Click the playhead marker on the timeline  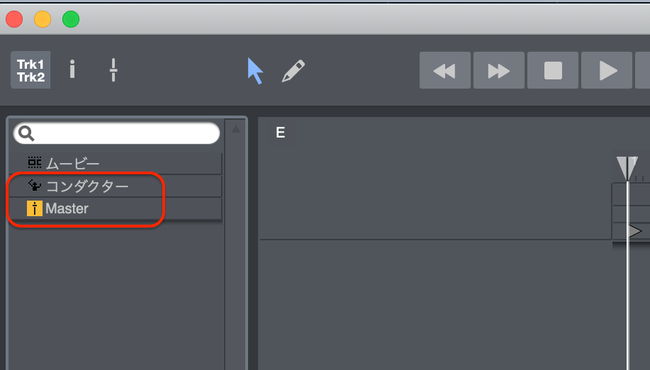pos(627,168)
